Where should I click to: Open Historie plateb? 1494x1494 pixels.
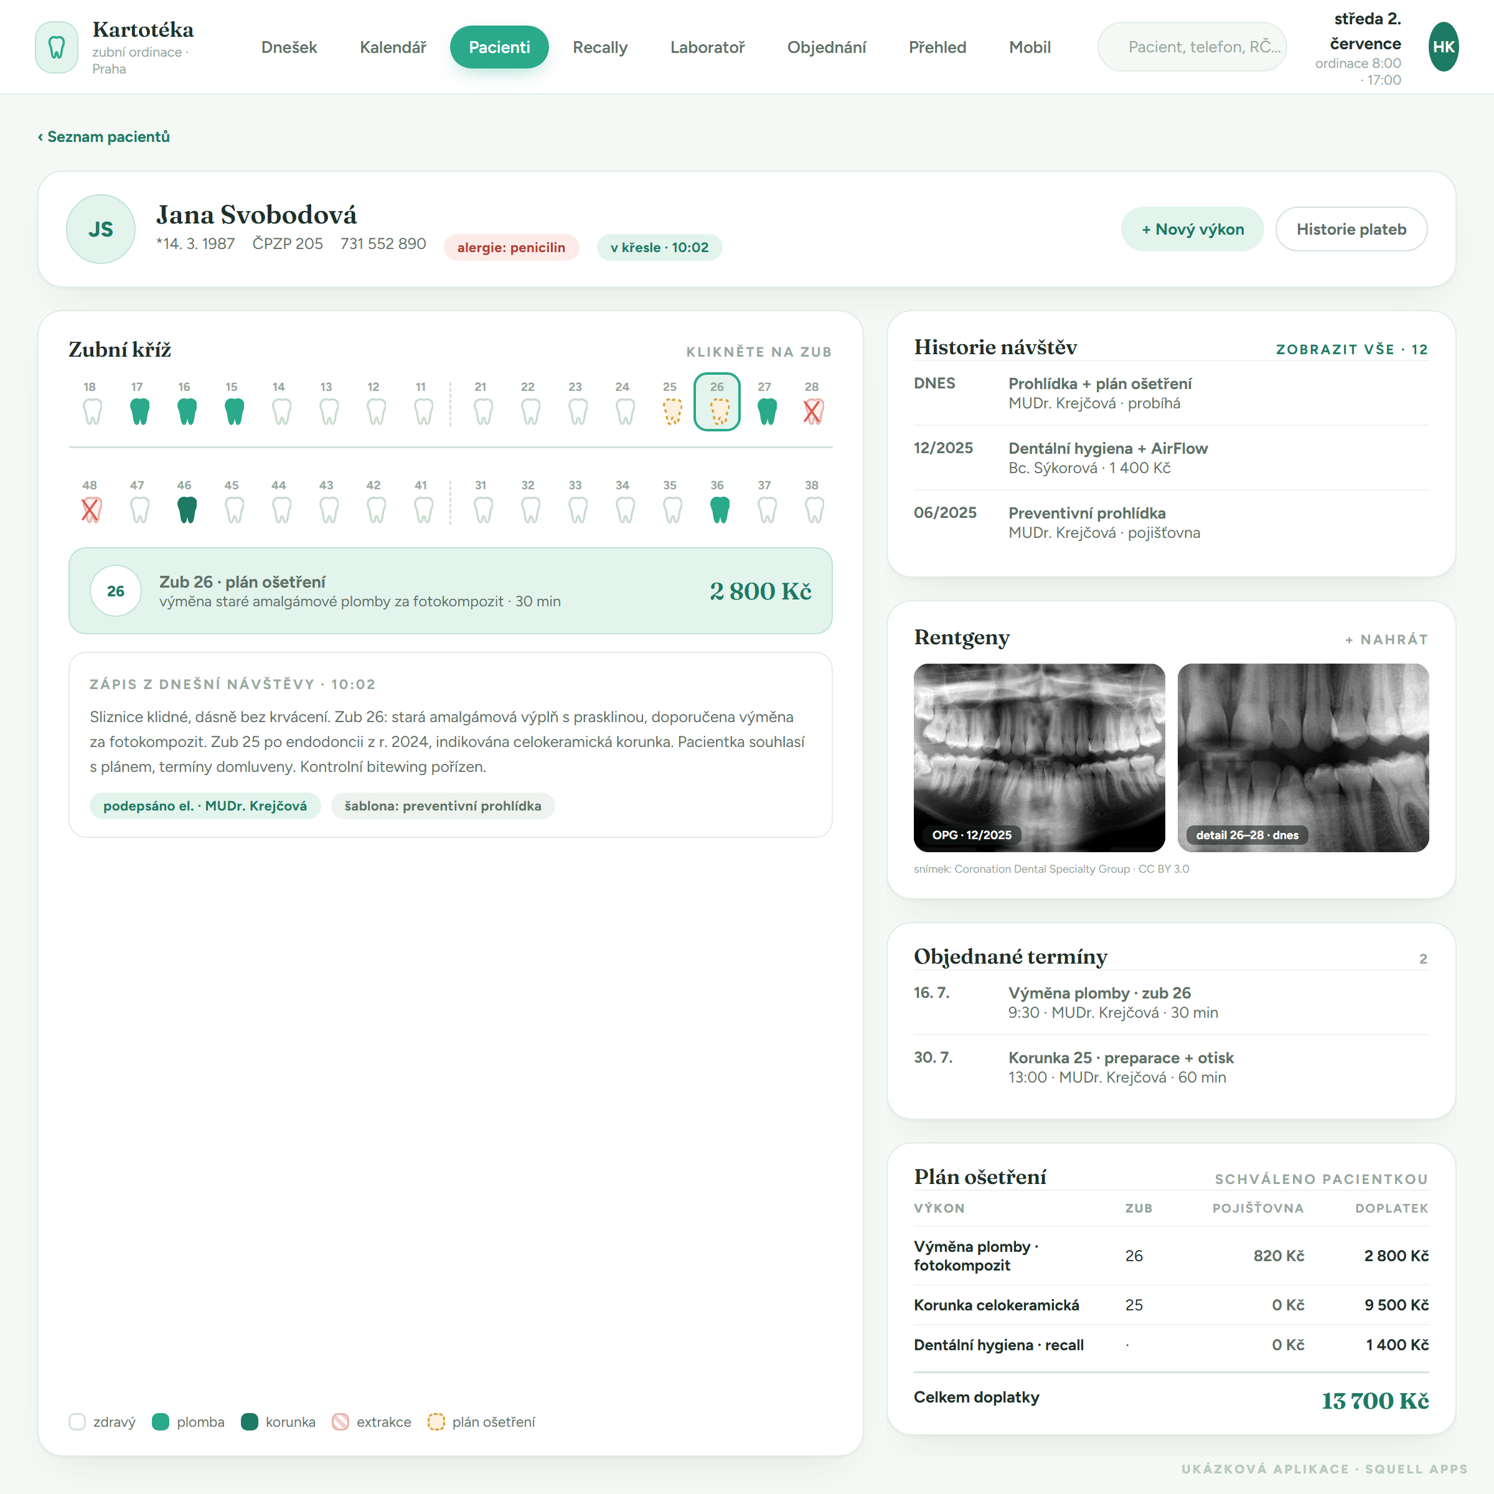pos(1351,229)
